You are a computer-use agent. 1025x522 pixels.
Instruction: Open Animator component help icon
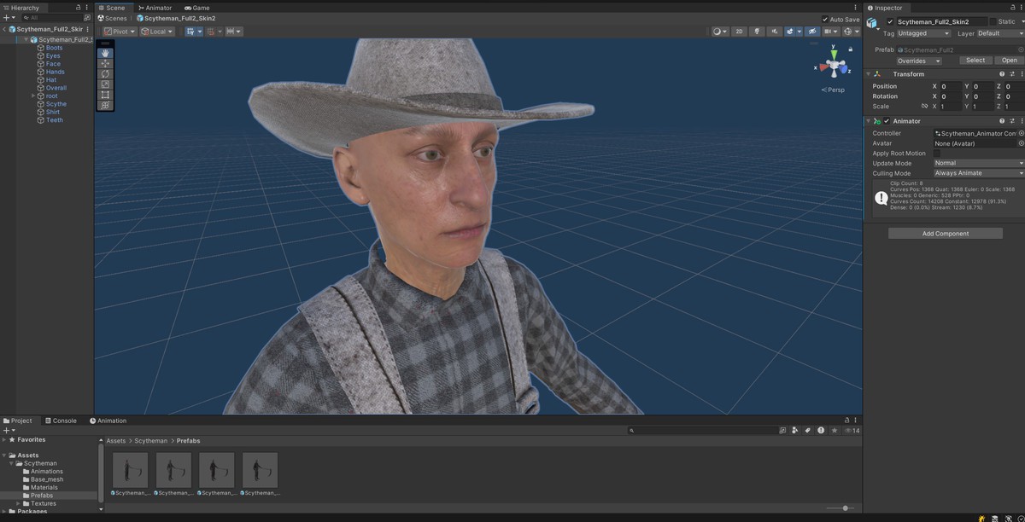tap(1002, 121)
